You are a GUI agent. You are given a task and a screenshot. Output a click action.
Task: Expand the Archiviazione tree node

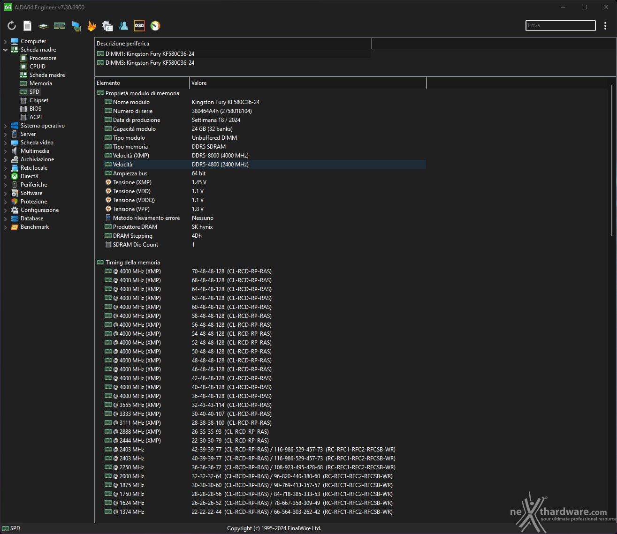pyautogui.click(x=5, y=159)
